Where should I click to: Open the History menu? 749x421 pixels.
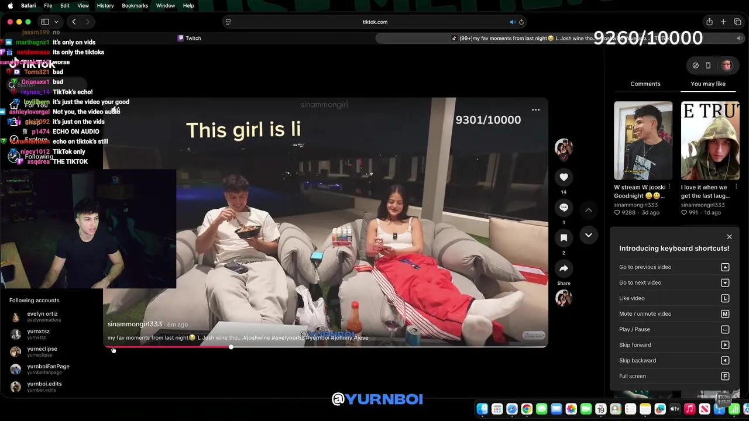tap(105, 5)
